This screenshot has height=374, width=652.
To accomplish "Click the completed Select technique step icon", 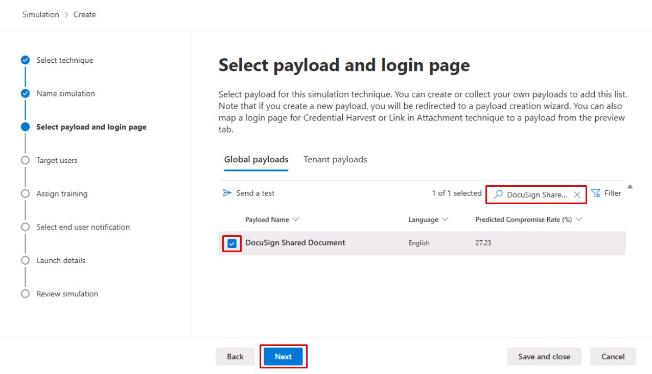I will tap(25, 60).
